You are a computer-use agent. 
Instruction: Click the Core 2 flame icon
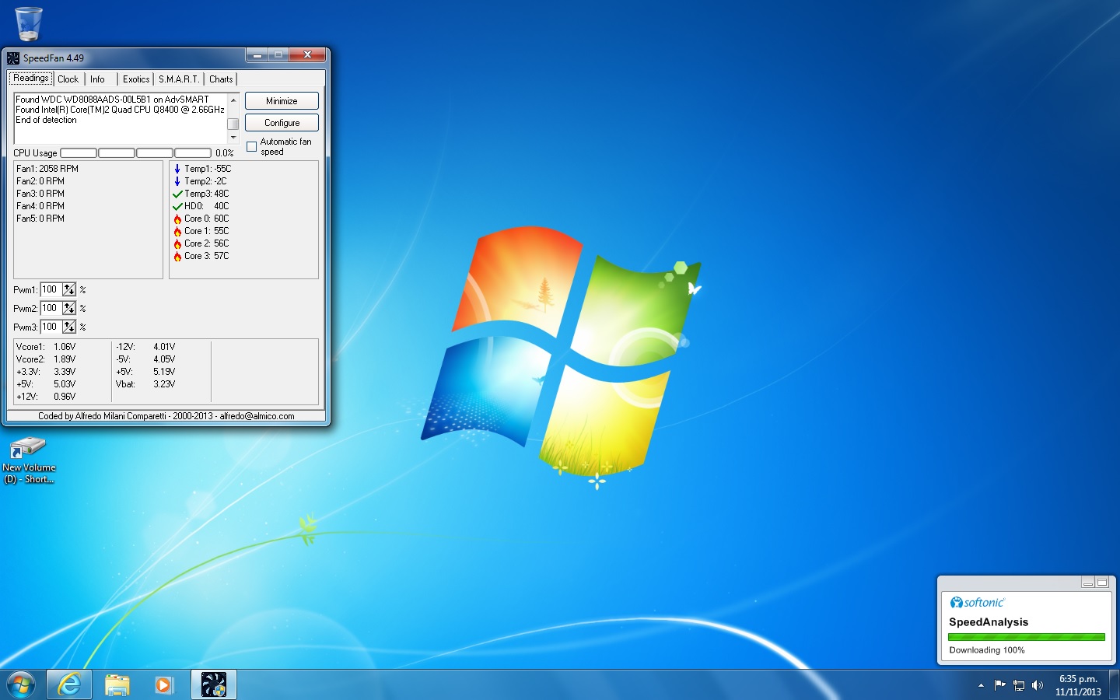pos(177,243)
